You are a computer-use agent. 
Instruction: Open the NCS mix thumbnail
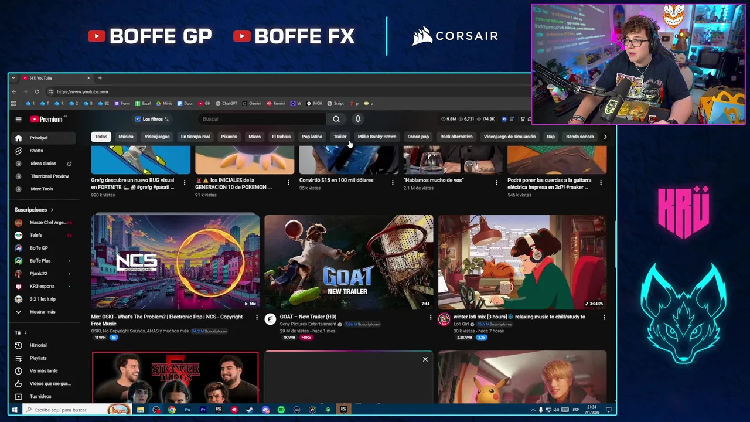[x=175, y=262]
